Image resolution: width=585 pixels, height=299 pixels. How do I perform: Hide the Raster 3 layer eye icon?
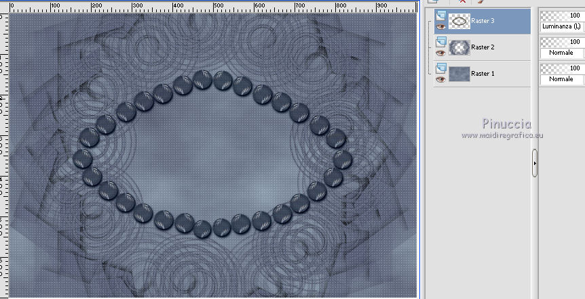[440, 27]
